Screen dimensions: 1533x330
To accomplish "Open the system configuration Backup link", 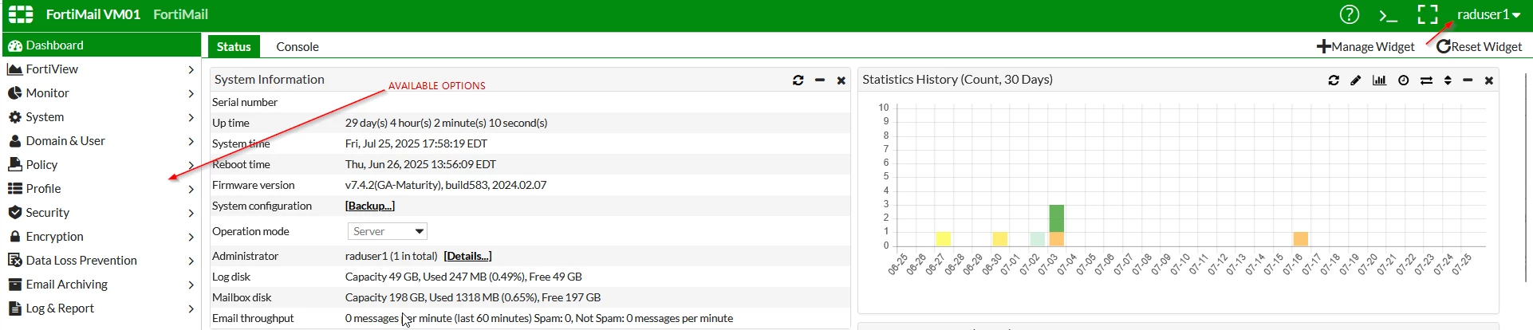I will click(370, 206).
